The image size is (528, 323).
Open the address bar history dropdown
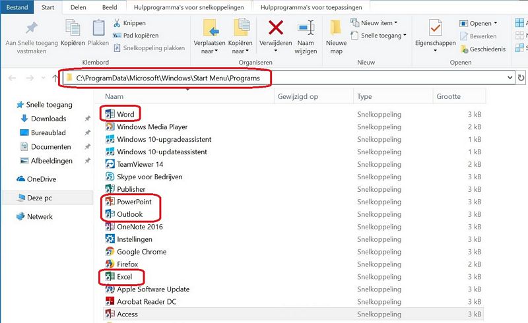(x=510, y=78)
